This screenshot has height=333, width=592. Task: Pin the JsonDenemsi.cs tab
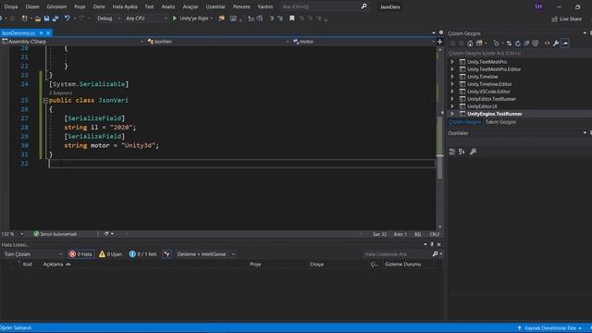41,33
